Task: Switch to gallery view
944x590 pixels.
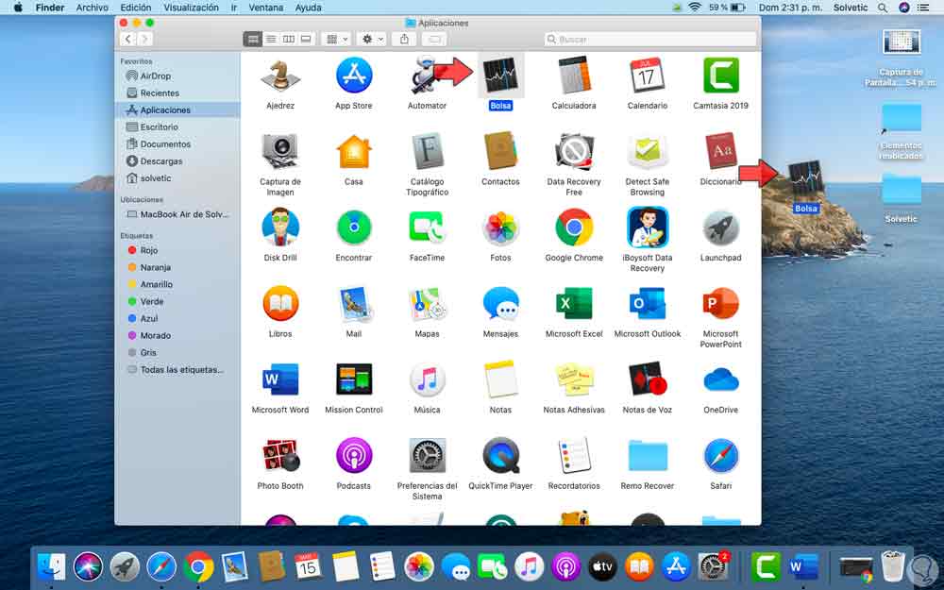Action: tap(305, 39)
